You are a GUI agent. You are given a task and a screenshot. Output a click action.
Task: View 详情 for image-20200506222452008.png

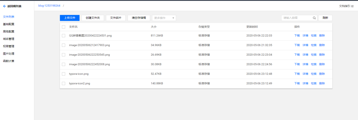[x=305, y=64]
